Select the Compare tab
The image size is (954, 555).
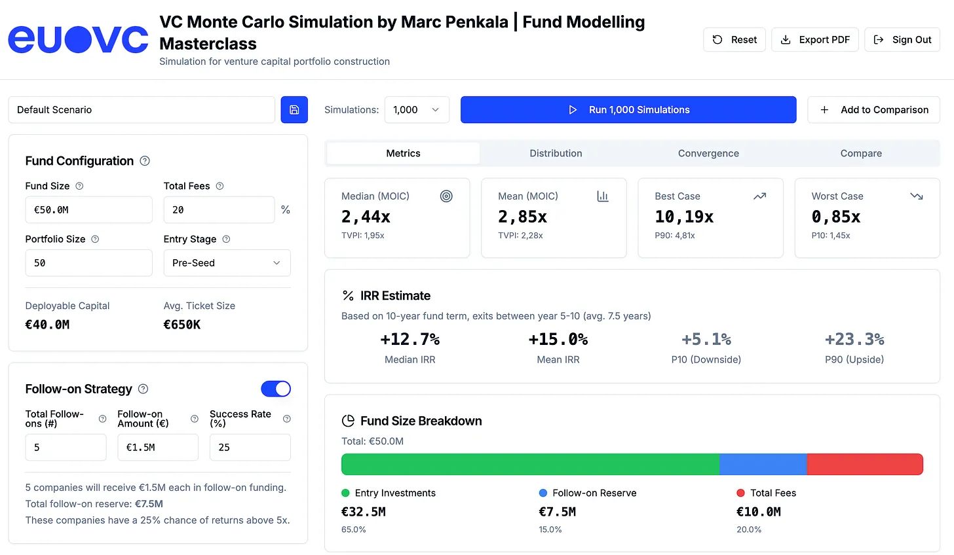pyautogui.click(x=861, y=153)
